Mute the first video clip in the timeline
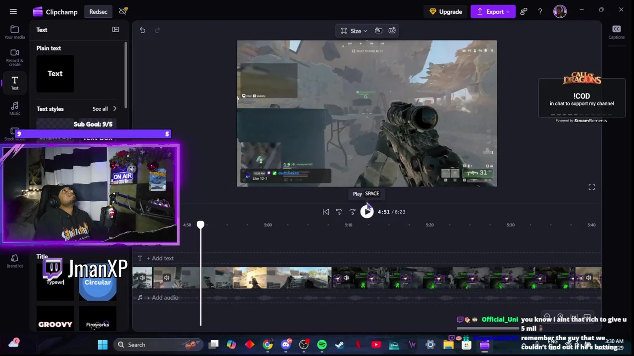The height and width of the screenshot is (356, 634). pyautogui.click(x=142, y=278)
